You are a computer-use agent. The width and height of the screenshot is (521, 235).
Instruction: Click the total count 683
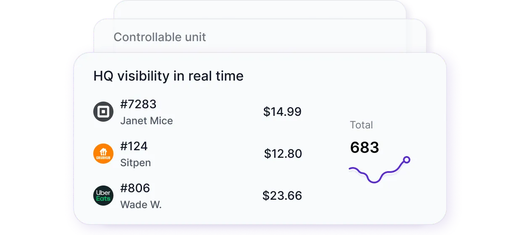364,147
